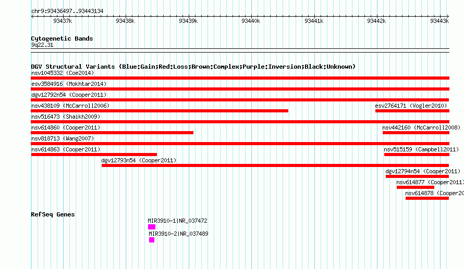Click the chr9:93436497..93443134 region label
The width and height of the screenshot is (464, 269).
coord(67,11)
